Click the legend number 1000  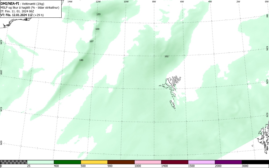click(x=137, y=166)
